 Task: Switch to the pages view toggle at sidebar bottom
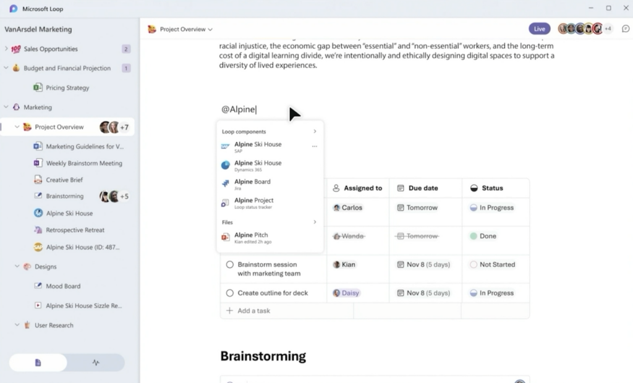38,363
